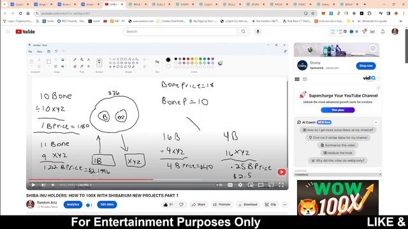408x229 pixels.
Task: Download the video
Action: [x=248, y=205]
